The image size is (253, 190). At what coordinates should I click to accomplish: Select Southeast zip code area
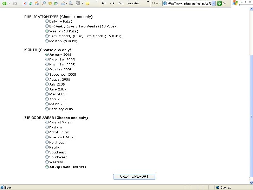(x=47, y=152)
